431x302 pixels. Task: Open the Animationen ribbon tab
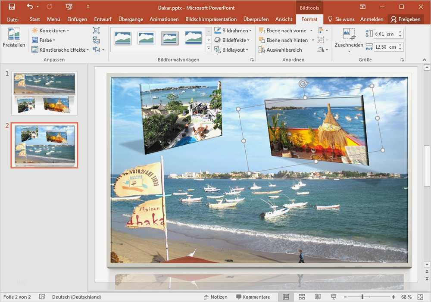pos(164,19)
